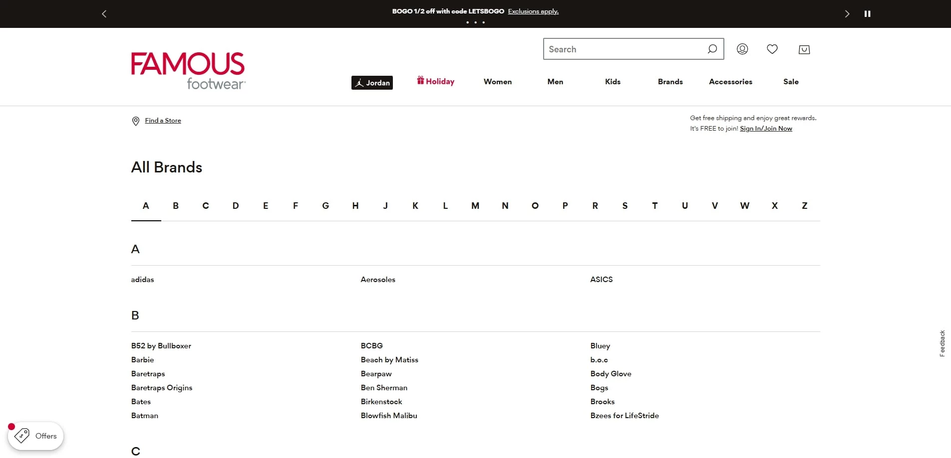The image size is (951, 458).
Task: Open the account profile icon
Action: coord(742,49)
